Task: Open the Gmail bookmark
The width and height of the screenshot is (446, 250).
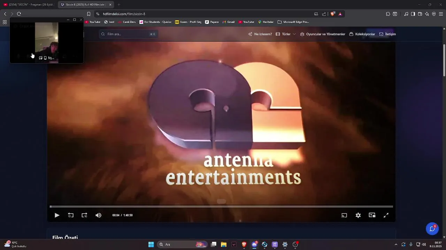Action: pyautogui.click(x=228, y=22)
